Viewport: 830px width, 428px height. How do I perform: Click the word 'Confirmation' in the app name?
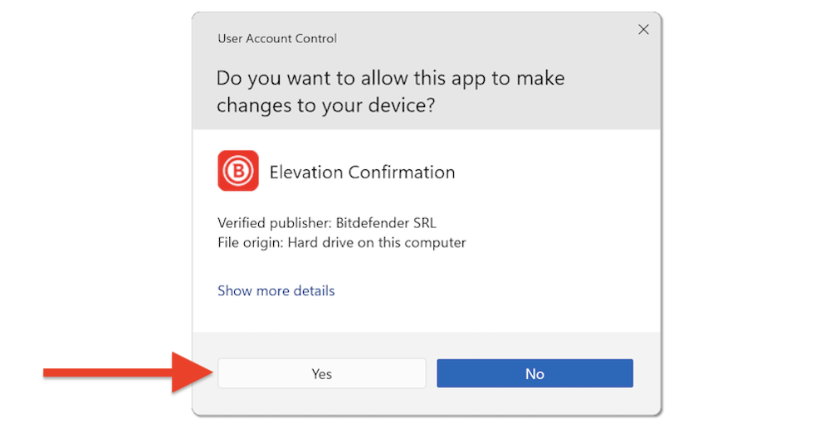pyautogui.click(x=402, y=173)
